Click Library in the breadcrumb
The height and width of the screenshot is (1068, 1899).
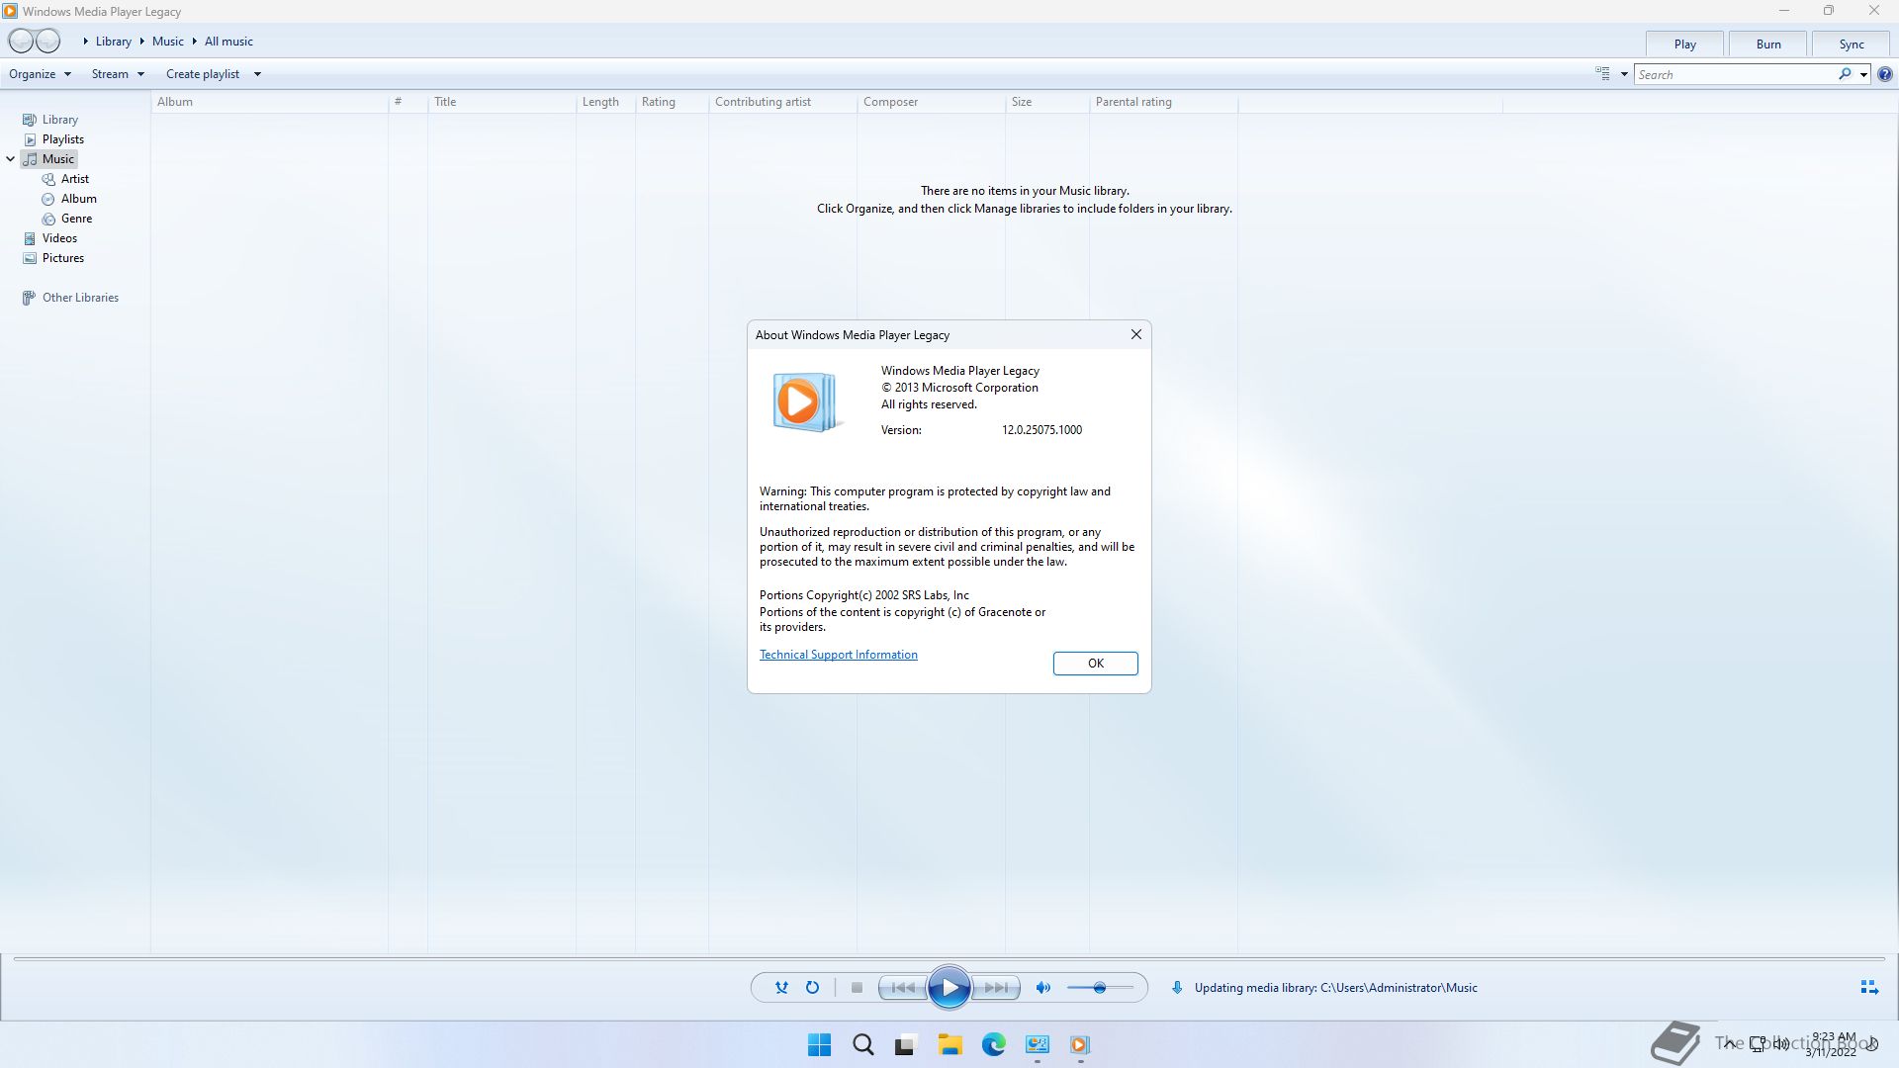tap(113, 42)
